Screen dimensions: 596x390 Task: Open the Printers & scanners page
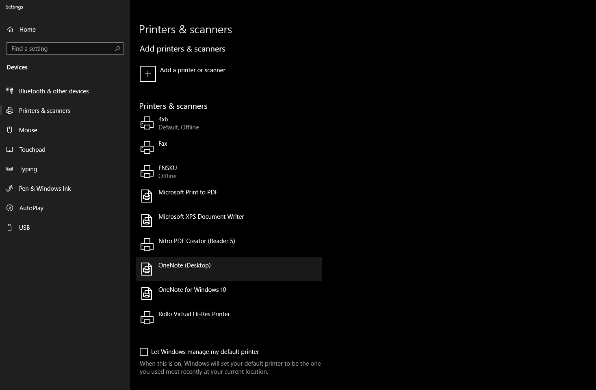click(45, 110)
